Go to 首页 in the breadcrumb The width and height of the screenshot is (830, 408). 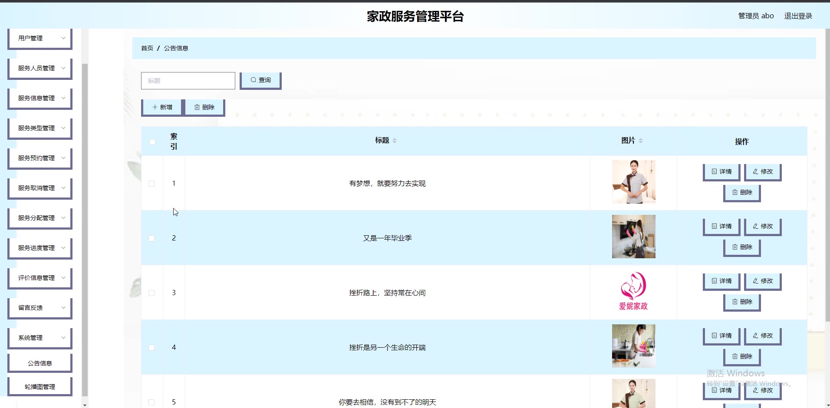coord(147,48)
